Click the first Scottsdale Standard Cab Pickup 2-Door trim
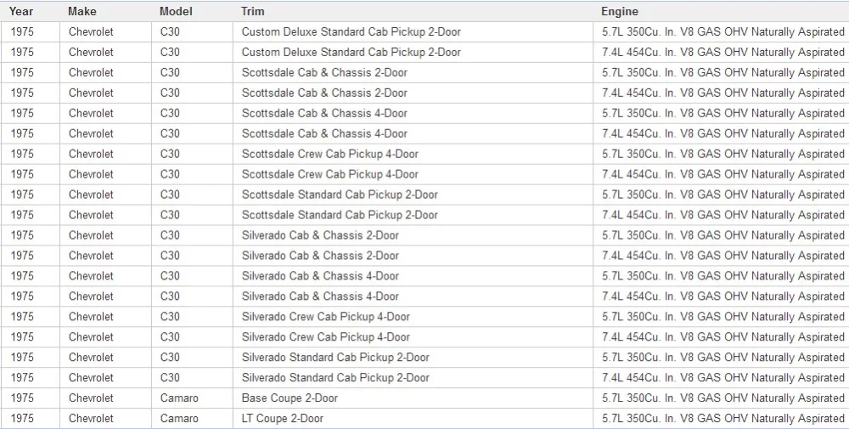 (340, 195)
